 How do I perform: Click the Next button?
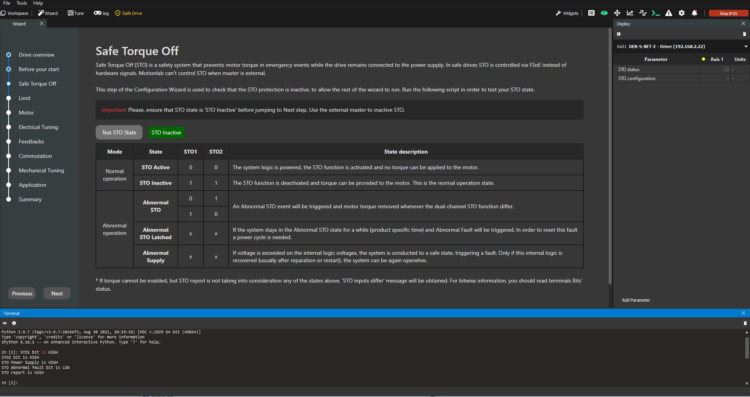[57, 293]
